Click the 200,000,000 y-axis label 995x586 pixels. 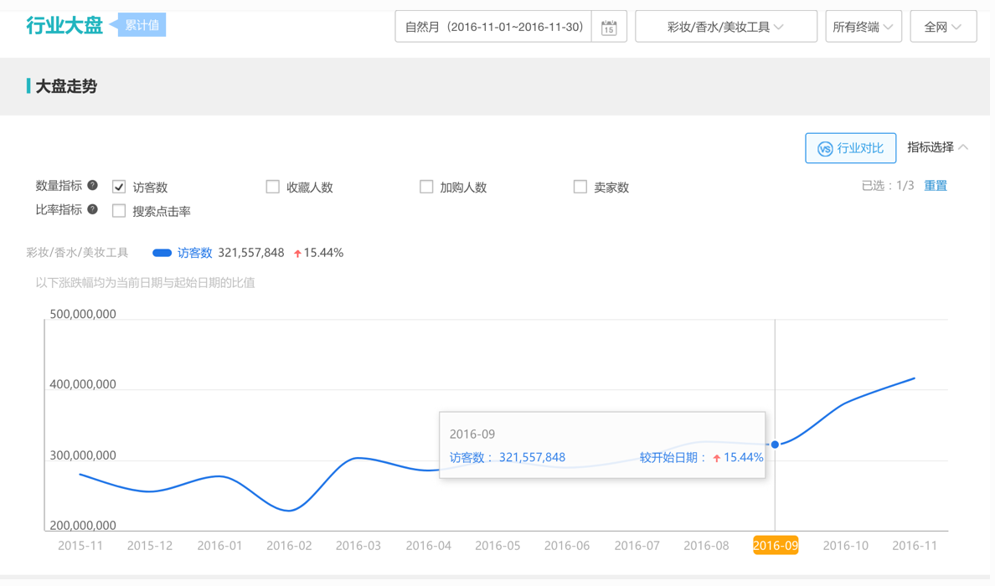pos(82,525)
